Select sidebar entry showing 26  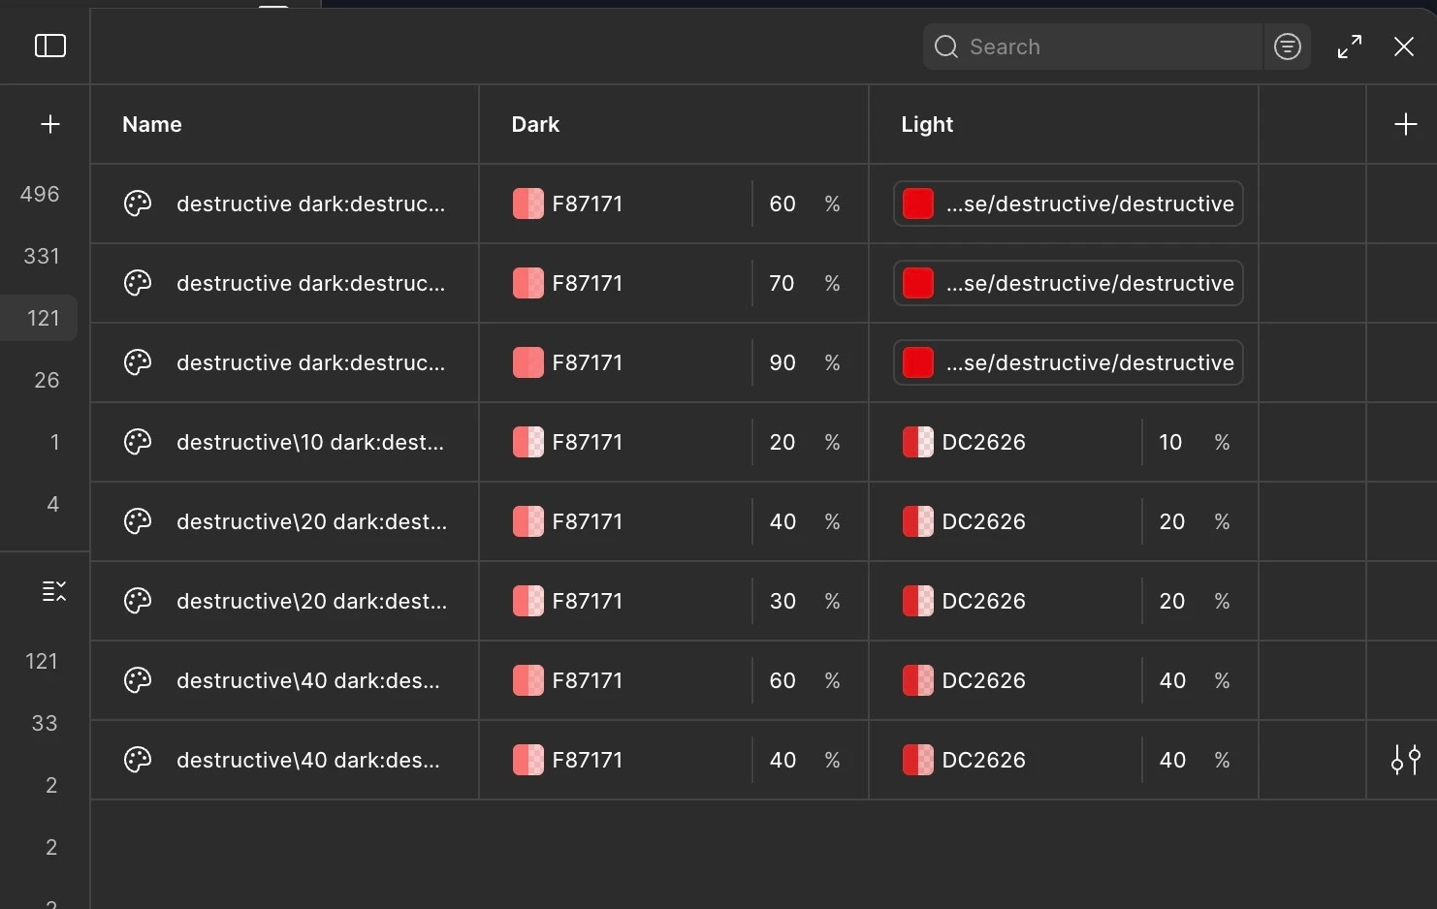click(47, 380)
